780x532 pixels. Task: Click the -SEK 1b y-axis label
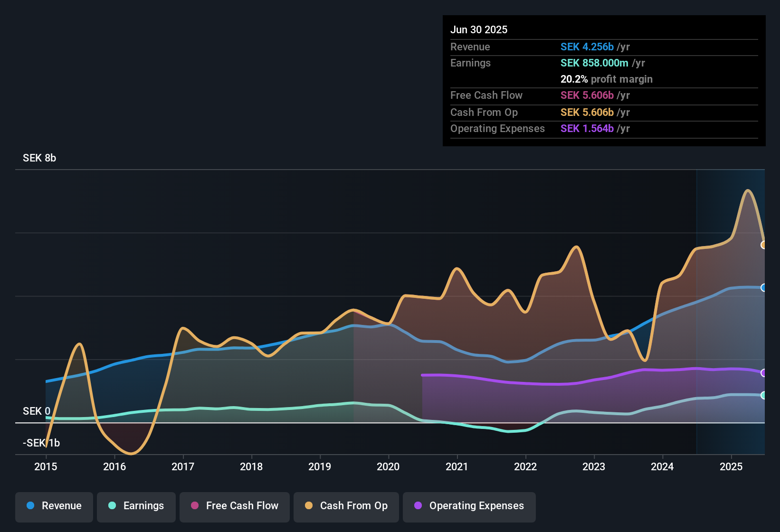[x=41, y=443]
